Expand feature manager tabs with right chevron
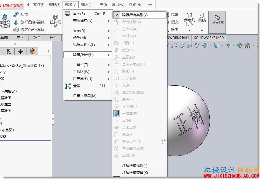This screenshot has height=181, width=262. tap(49, 51)
